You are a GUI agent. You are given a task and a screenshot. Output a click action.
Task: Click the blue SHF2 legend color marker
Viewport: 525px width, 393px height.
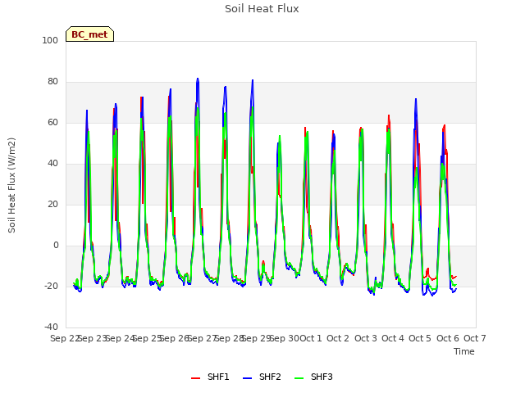point(247,378)
